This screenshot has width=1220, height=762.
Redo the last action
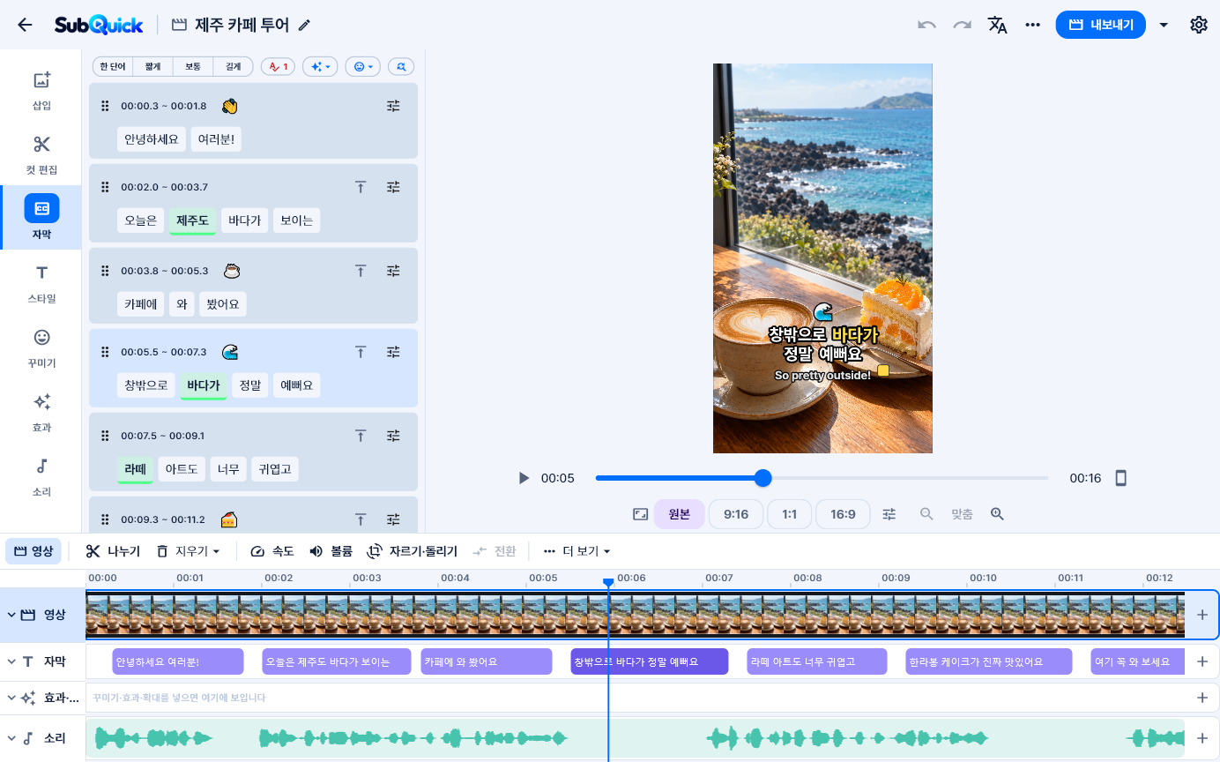(962, 25)
